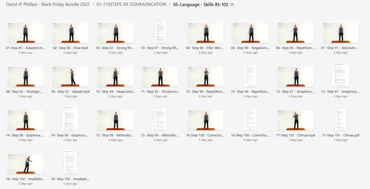Navigate to 01-110STEPS OF COMMUNICATION breadcrumb
370x189 pixels.
click(131, 4)
